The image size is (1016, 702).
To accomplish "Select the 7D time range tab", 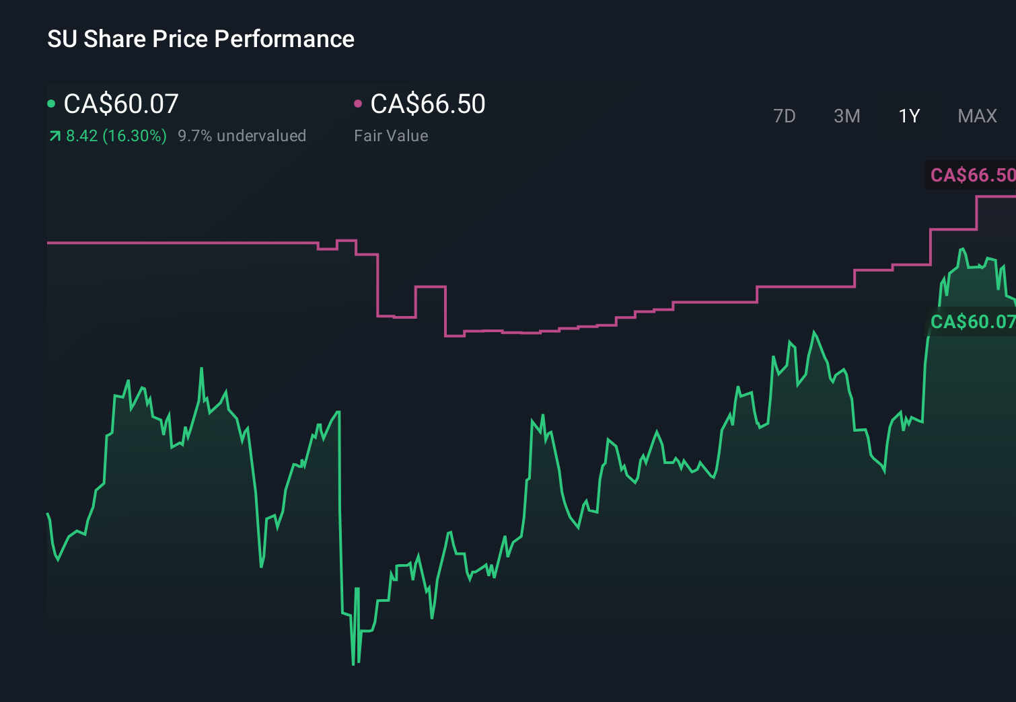I will tap(785, 116).
